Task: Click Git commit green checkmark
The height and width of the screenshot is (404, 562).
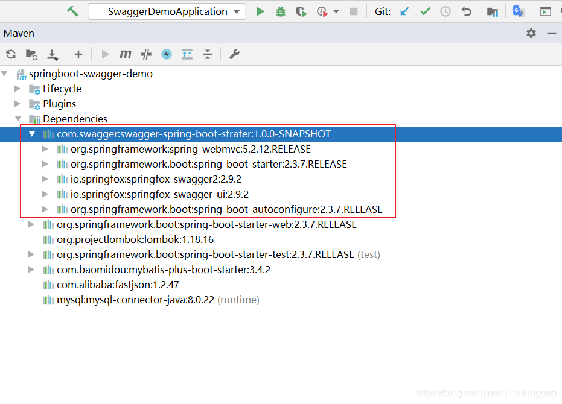Action: tap(425, 11)
